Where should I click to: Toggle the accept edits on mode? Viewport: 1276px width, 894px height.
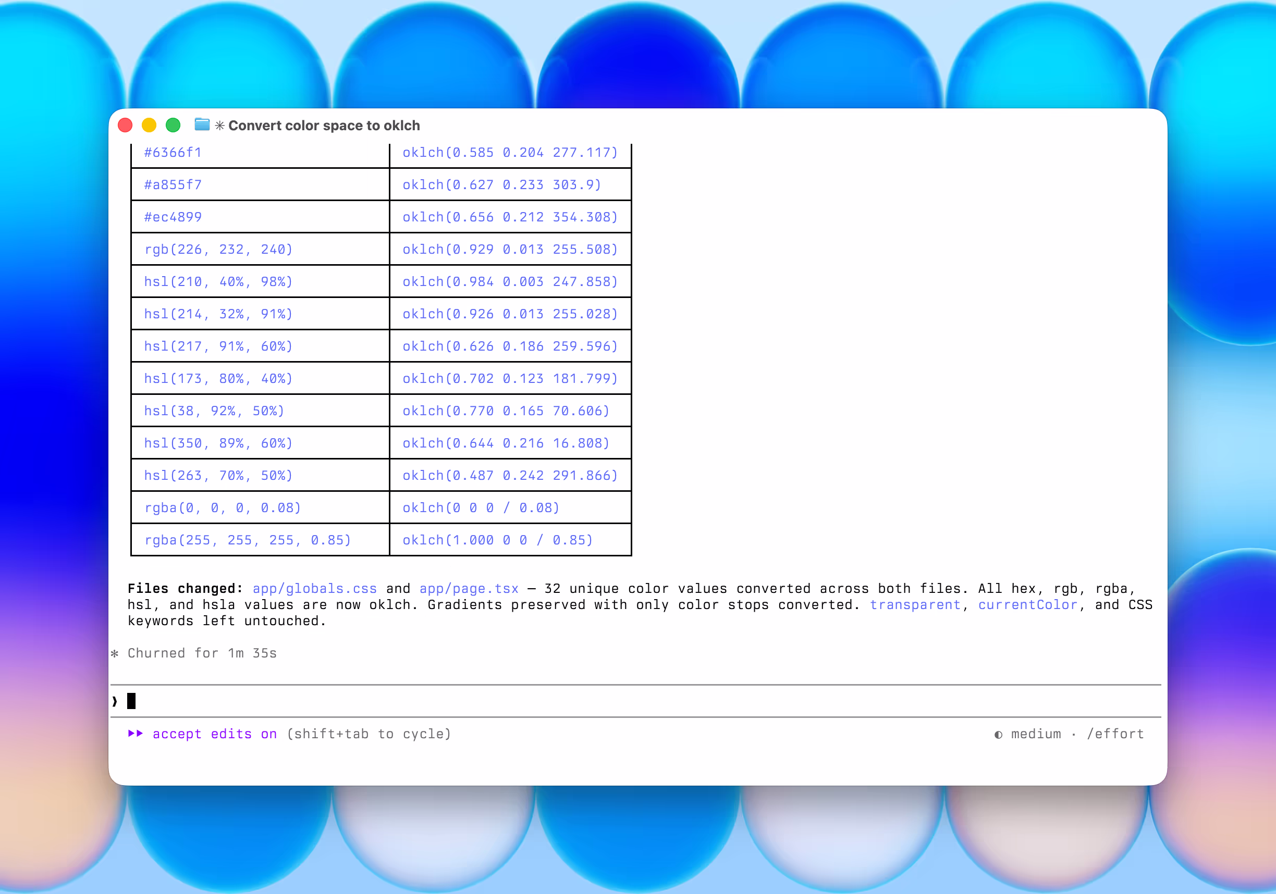point(215,734)
